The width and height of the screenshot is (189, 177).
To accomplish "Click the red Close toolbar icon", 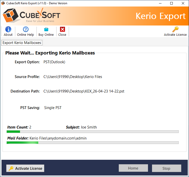I will pyautogui.click(x=62, y=29).
